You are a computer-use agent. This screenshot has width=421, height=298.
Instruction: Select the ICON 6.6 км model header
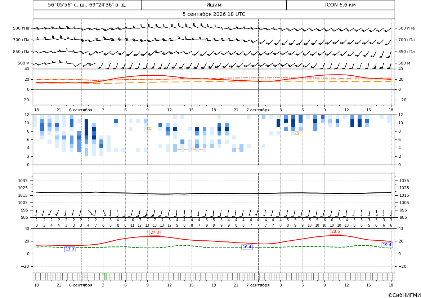click(340, 5)
